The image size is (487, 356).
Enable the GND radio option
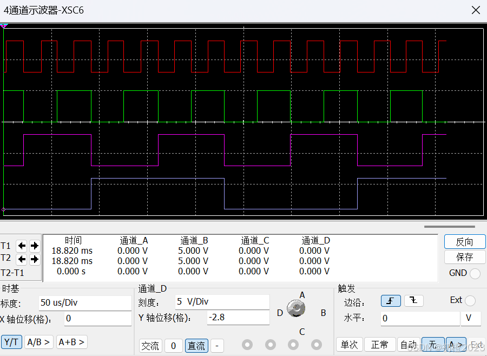(475, 274)
